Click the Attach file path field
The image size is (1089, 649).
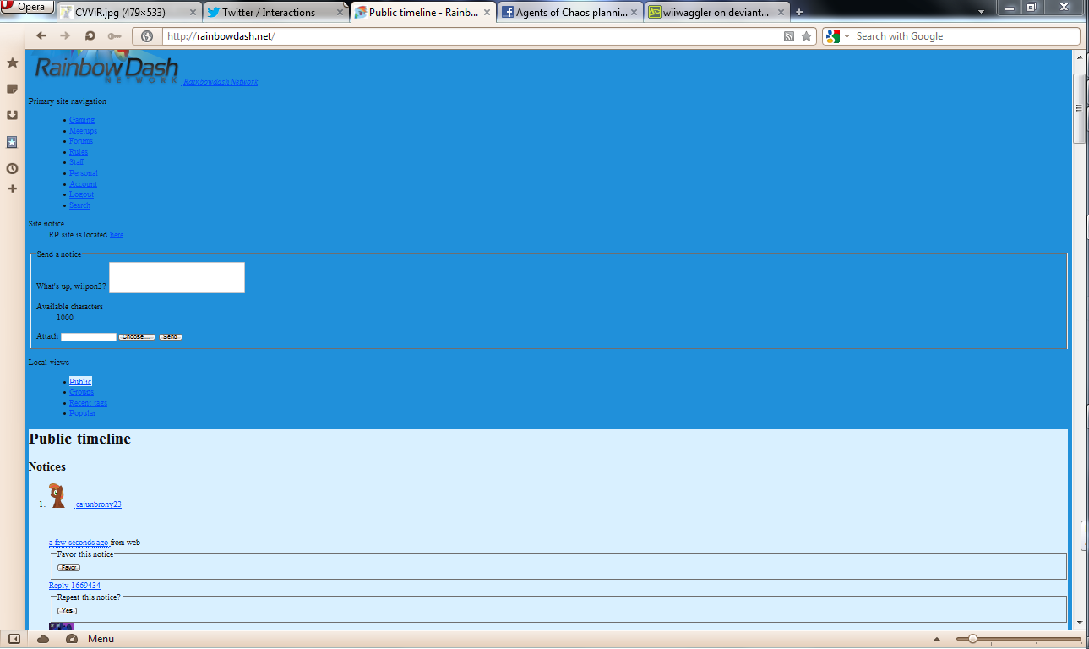89,337
